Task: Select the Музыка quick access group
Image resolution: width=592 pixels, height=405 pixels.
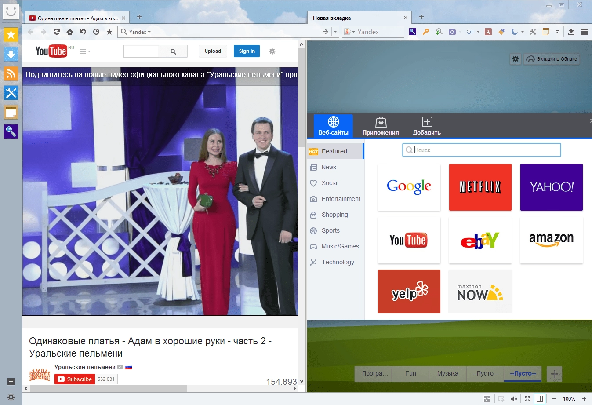Action: coord(447,373)
